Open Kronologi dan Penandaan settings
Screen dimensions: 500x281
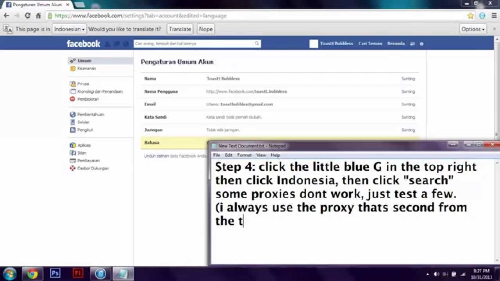(x=100, y=91)
